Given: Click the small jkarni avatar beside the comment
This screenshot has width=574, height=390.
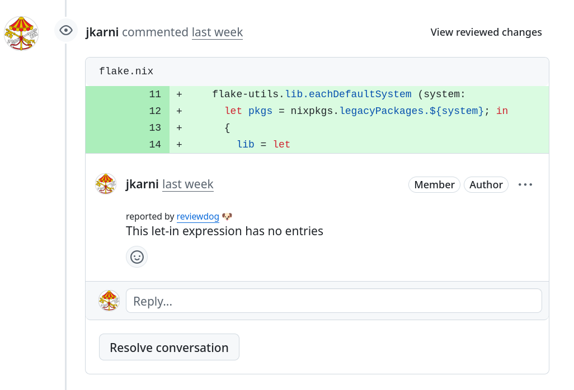Looking at the screenshot, I should click(x=106, y=184).
